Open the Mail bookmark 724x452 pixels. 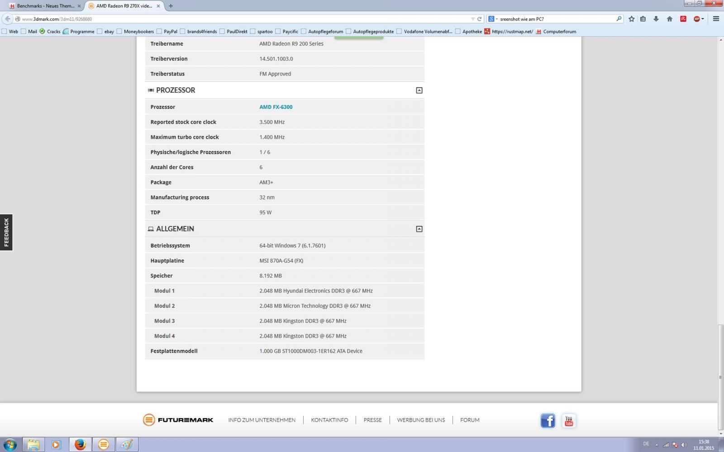(x=29, y=32)
